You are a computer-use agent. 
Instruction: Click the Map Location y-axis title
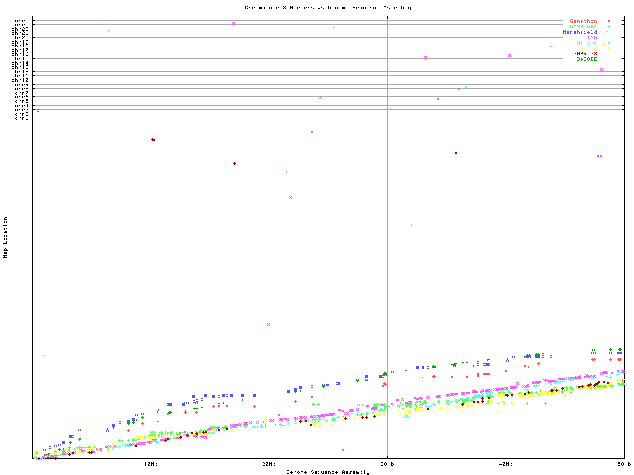point(6,237)
